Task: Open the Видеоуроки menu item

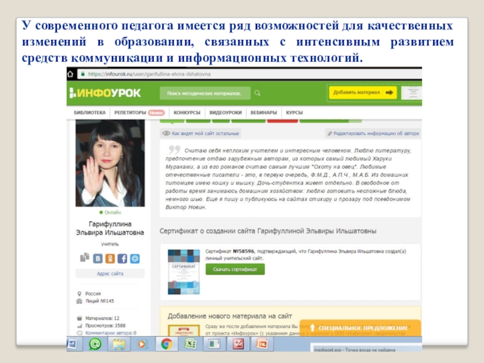Action: 226,113
